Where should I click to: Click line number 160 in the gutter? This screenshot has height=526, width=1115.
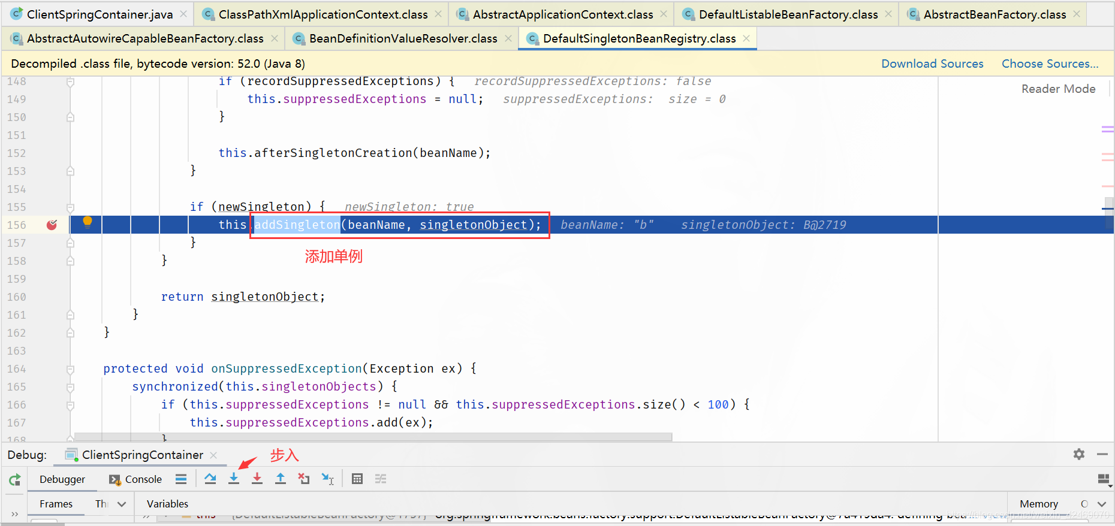[16, 297]
